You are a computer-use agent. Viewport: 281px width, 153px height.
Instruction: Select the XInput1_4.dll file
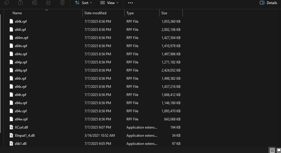click(x=24, y=136)
